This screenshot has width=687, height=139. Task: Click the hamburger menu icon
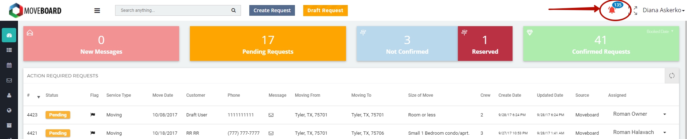pos(97,11)
